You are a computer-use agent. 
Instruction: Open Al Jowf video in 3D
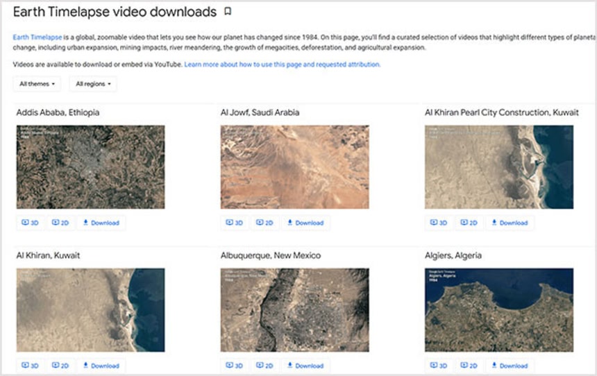(x=235, y=223)
